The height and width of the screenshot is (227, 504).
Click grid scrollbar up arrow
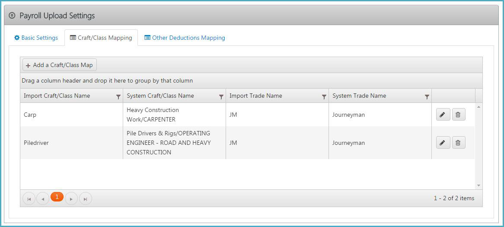(478, 106)
